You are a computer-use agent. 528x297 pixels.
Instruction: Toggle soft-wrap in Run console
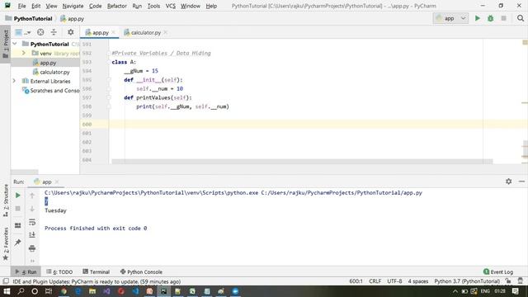(x=32, y=222)
